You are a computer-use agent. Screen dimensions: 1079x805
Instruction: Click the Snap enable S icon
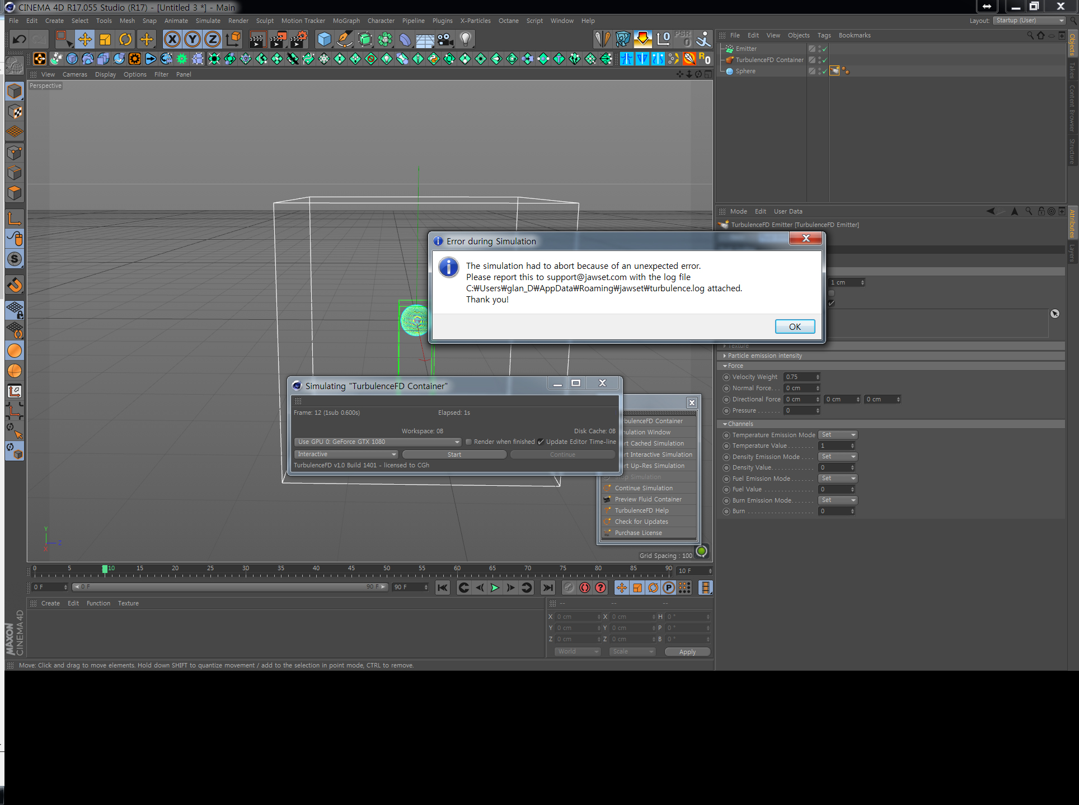click(x=15, y=259)
